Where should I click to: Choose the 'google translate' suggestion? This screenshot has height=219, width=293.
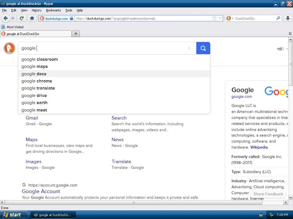pos(114,88)
